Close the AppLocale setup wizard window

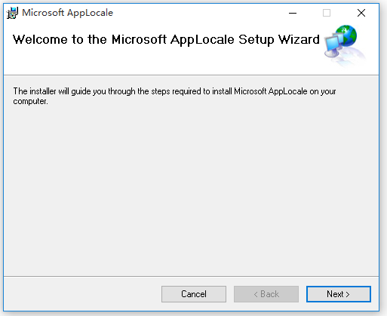361,13
